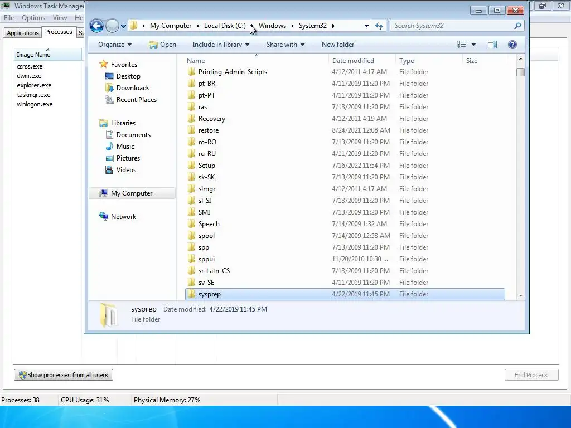Toggle the preview pane icon
Image resolution: width=571 pixels, height=428 pixels.
(492, 45)
